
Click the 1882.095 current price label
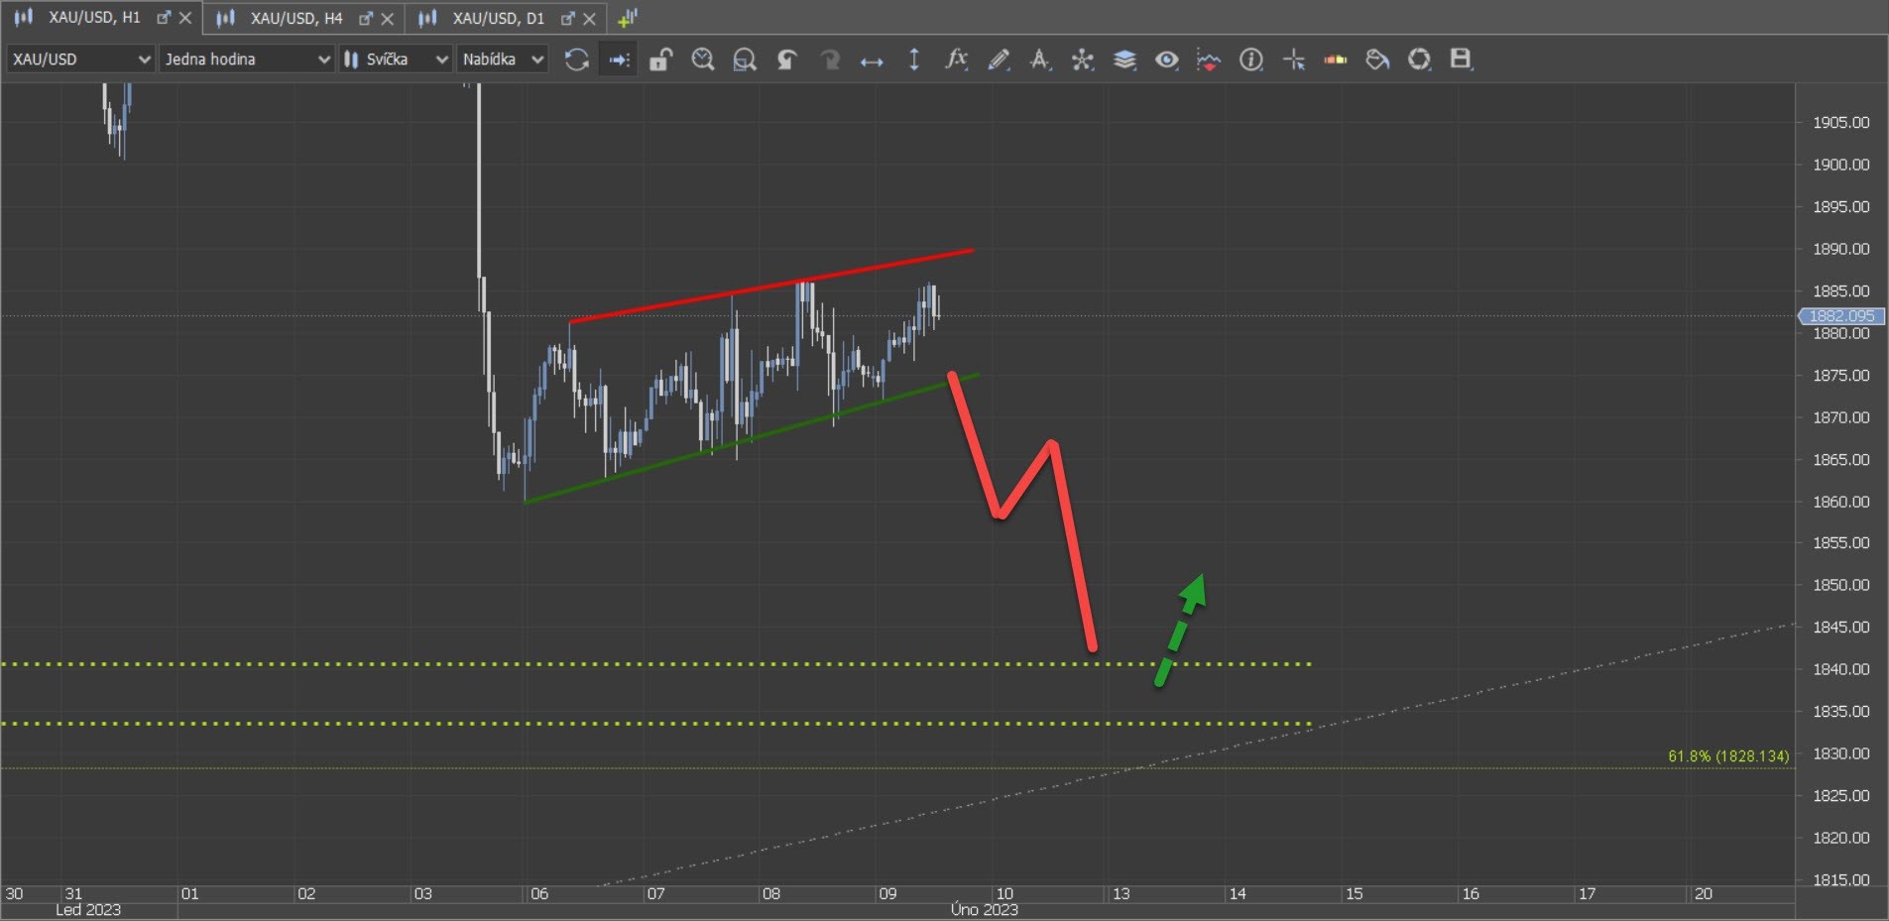(1841, 316)
